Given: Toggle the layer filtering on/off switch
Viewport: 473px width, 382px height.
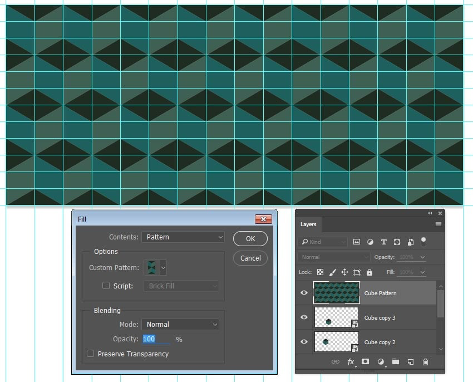Looking at the screenshot, I should [423, 242].
